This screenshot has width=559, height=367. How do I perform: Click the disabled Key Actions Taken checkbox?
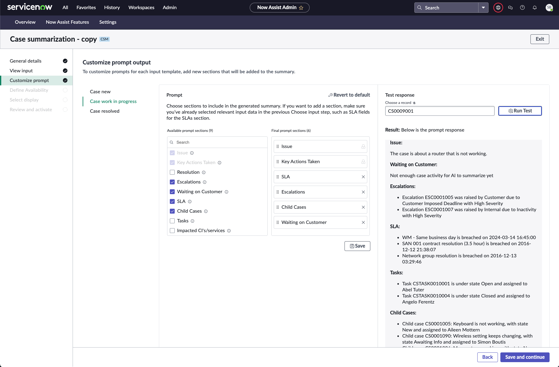pyautogui.click(x=172, y=163)
